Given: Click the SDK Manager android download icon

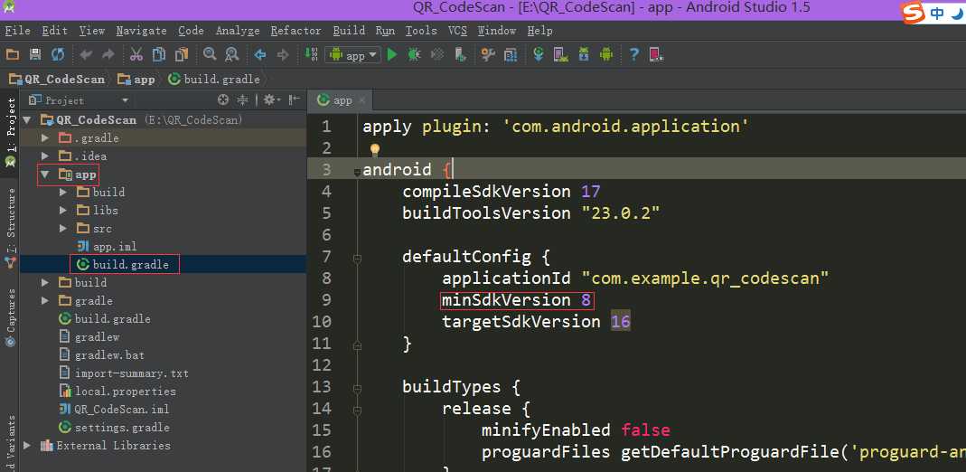Looking at the screenshot, I should pos(584,55).
